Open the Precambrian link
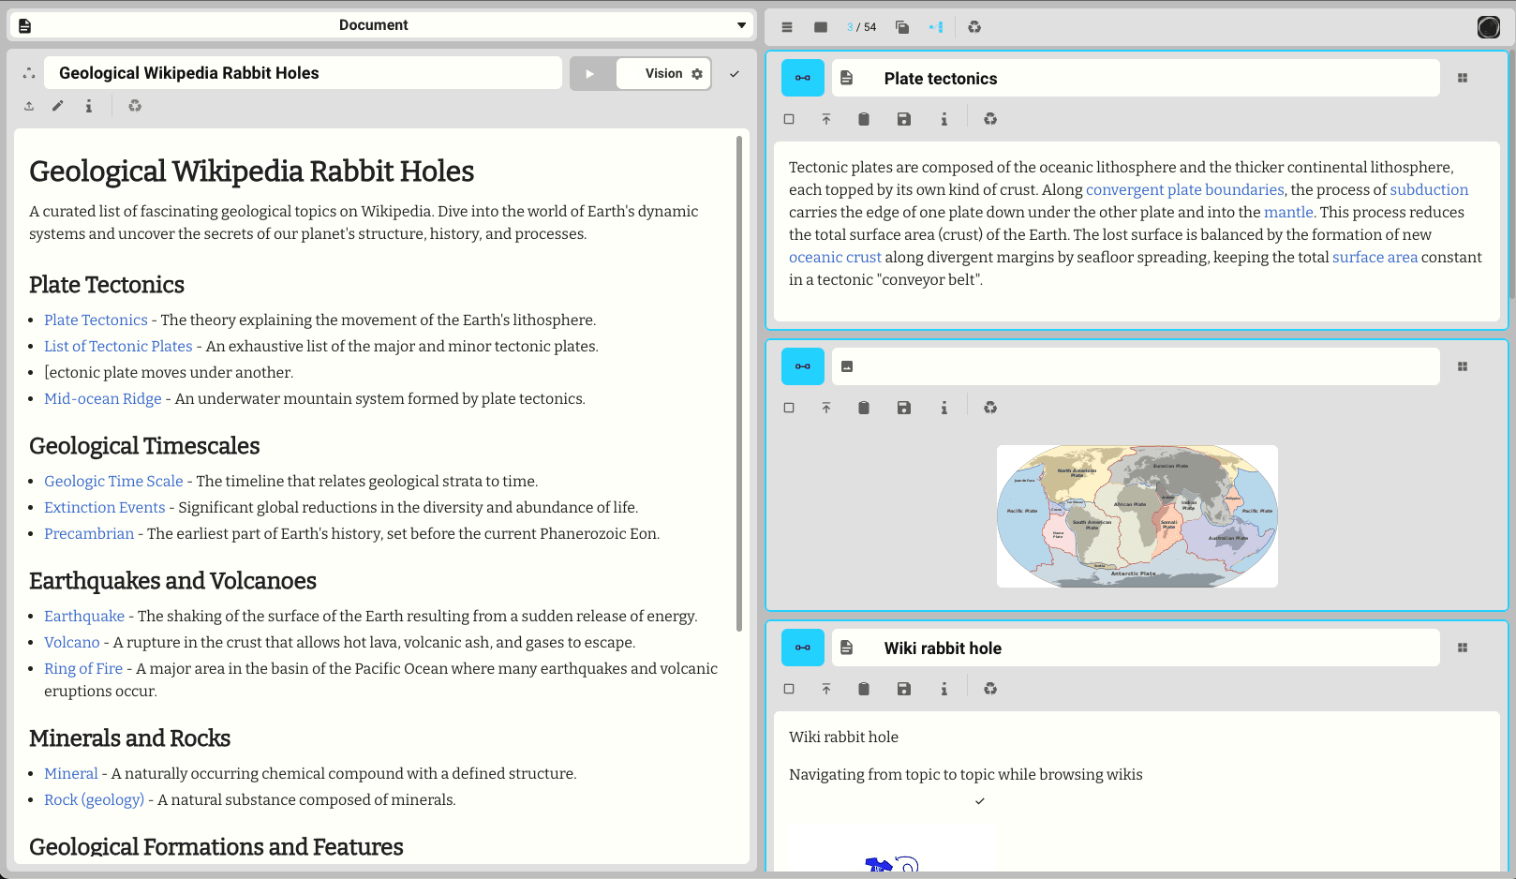The width and height of the screenshot is (1516, 879). 89,534
